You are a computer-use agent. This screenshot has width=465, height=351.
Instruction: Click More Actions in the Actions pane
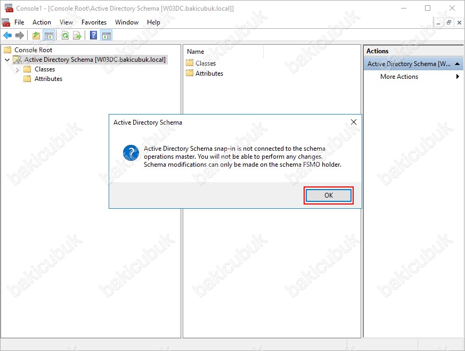point(399,77)
